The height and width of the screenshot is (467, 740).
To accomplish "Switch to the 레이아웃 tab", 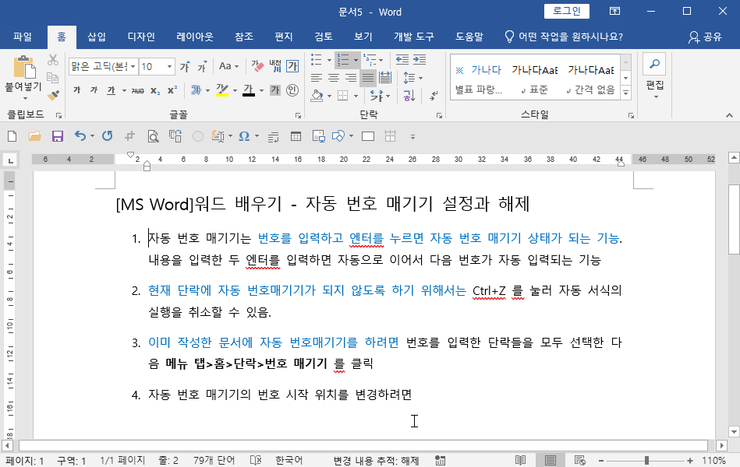I will (195, 37).
